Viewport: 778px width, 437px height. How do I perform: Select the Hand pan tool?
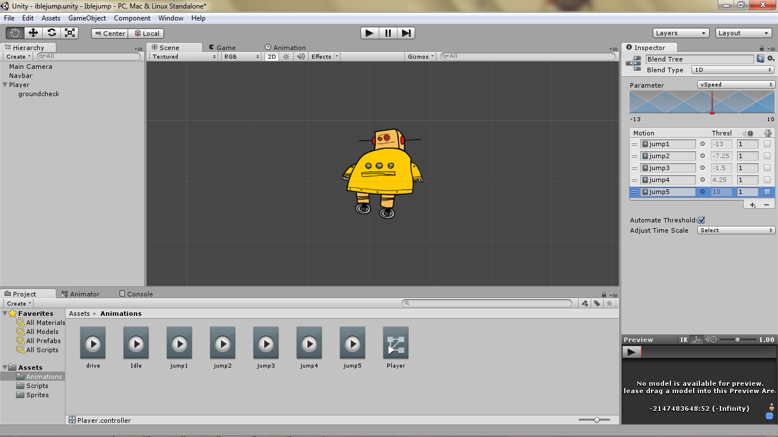tap(14, 33)
